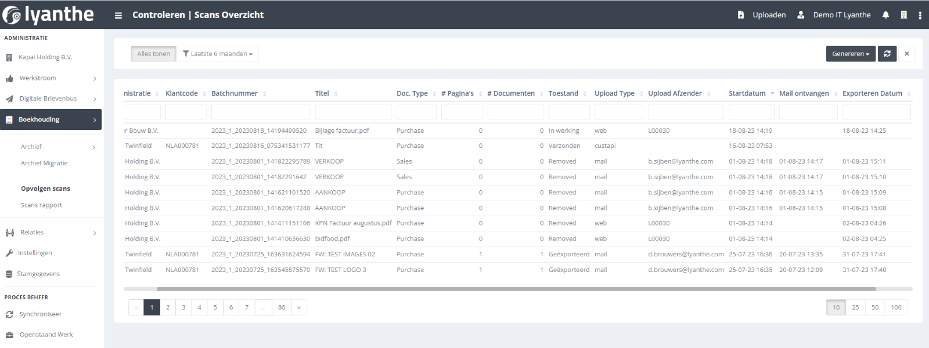The height and width of the screenshot is (348, 929).
Task: Click the refresh icon next to Genereren
Action: (887, 54)
